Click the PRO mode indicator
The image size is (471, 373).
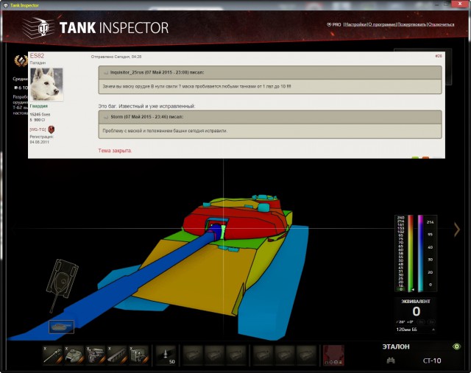334,24
